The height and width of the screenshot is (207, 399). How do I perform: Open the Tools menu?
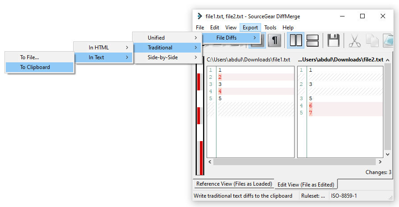tap(270, 28)
